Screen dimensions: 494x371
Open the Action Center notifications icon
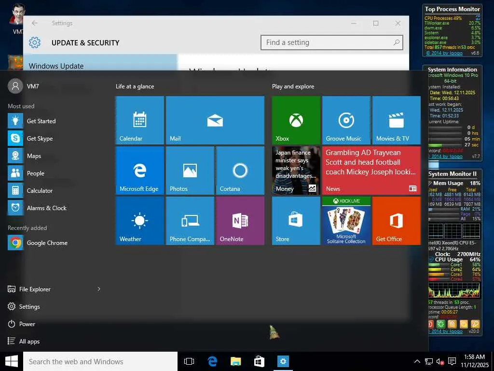[452, 361]
